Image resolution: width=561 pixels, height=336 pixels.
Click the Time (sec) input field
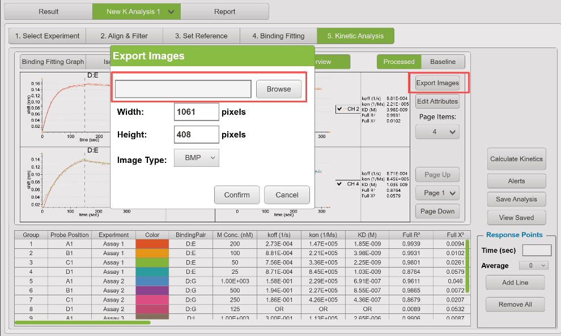(537, 251)
